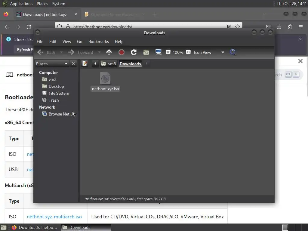Switch to Downloads window in taskbar
Screen dimensions: 308x231
(86, 227)
